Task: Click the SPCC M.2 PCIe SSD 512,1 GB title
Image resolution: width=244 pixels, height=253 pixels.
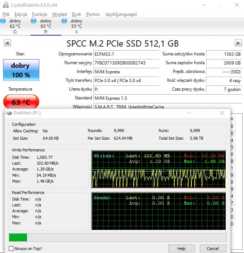Action: tap(123, 44)
